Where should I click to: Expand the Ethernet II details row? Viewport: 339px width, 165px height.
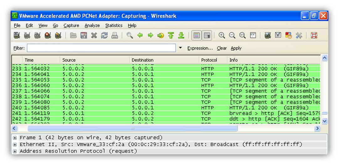(15, 144)
